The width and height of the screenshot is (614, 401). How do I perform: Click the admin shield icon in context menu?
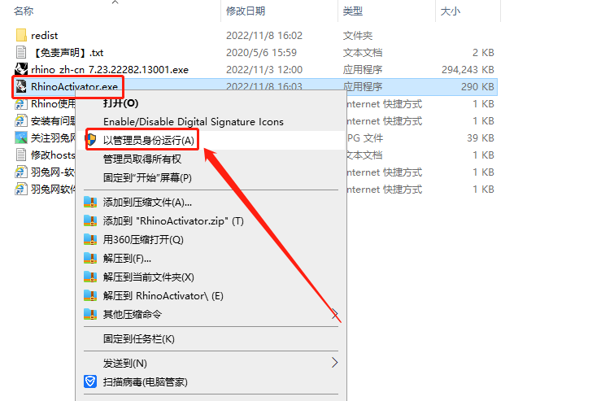pyautogui.click(x=91, y=140)
